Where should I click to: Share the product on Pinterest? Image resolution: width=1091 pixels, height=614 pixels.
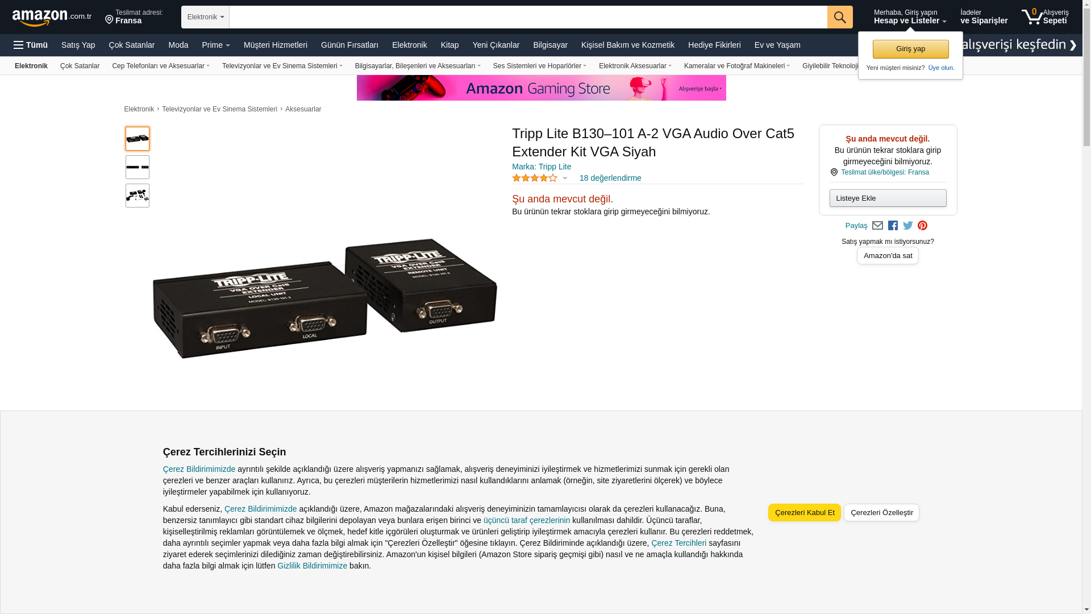pyautogui.click(x=923, y=226)
